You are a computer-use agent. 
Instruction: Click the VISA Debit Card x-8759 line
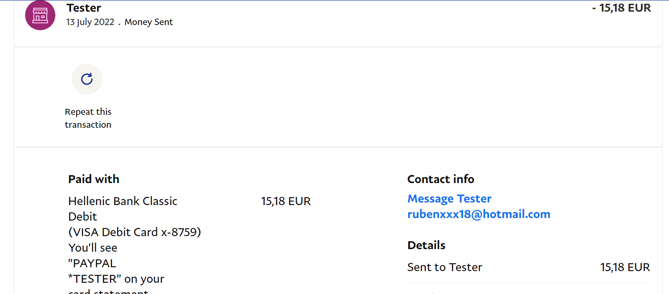(134, 232)
